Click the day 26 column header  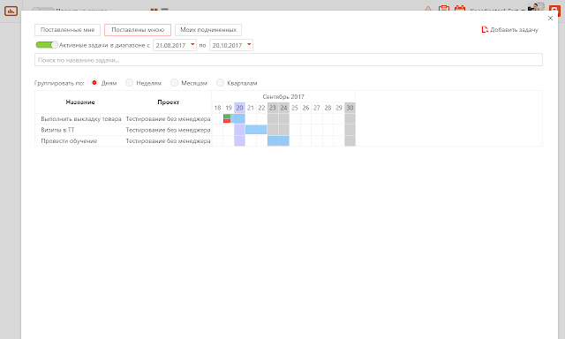[306, 108]
